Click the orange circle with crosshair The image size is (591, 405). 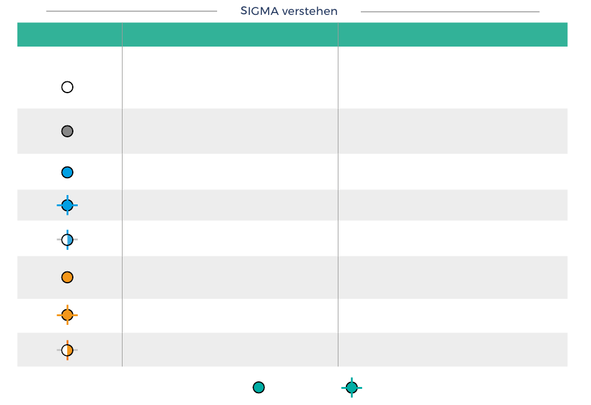click(x=67, y=315)
